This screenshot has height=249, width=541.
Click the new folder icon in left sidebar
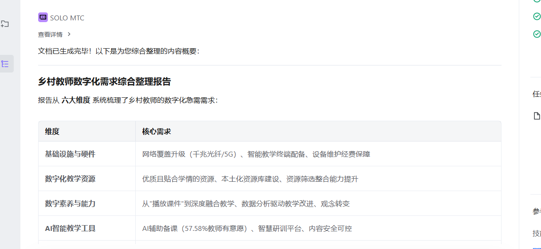tap(5, 24)
